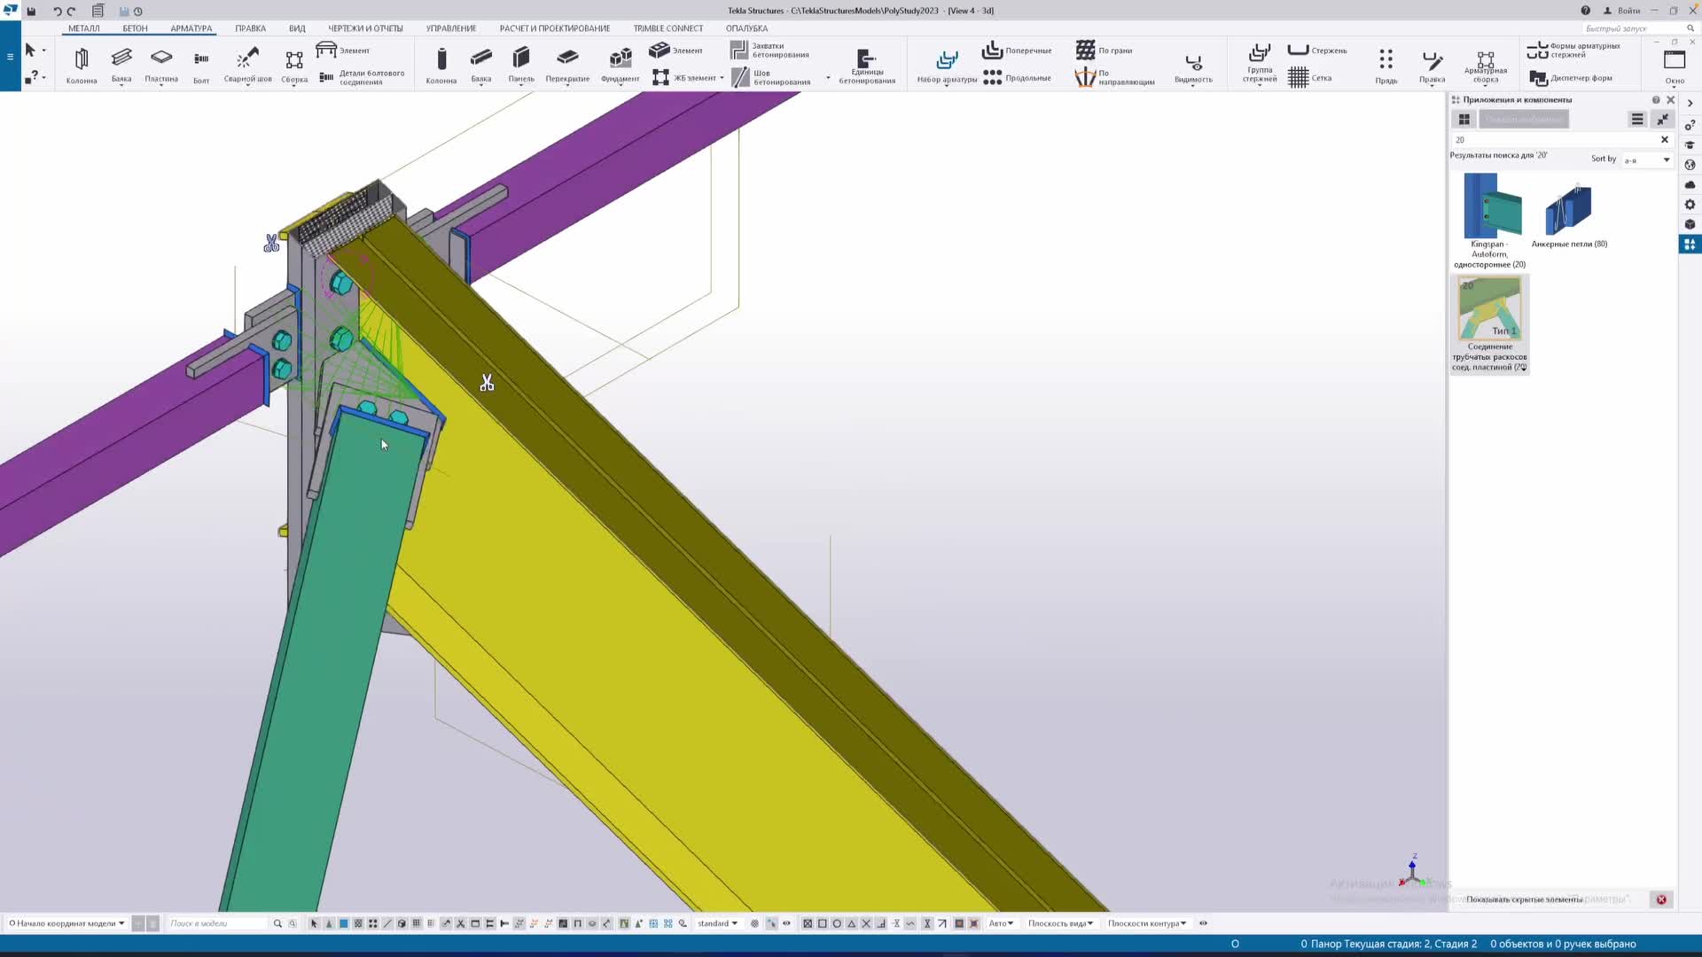Expand the ЖБ элемент dropdown arrow

click(x=722, y=78)
